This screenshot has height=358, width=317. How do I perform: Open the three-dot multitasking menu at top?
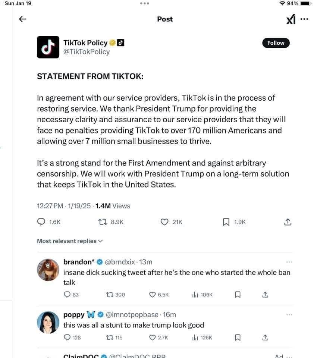[x=145, y=3]
